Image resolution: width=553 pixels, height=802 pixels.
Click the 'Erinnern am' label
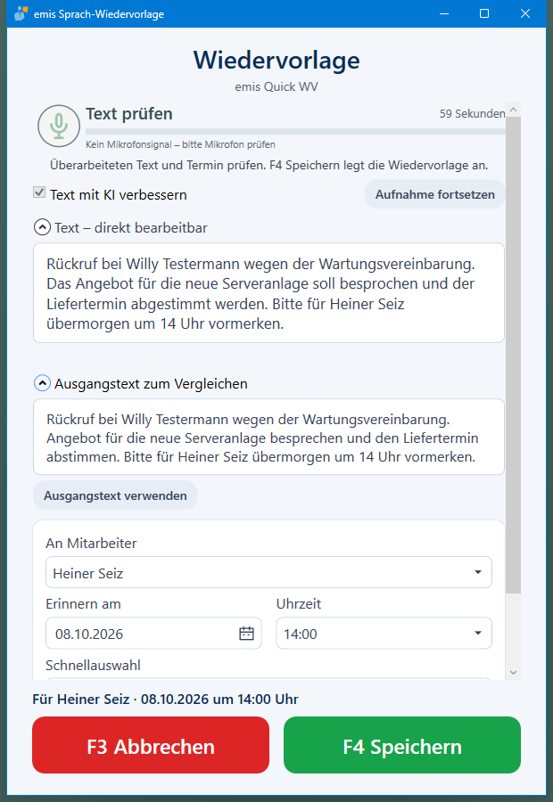(x=84, y=604)
